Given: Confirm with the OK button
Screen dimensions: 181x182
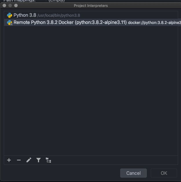Looking at the screenshot, I should [164, 173].
